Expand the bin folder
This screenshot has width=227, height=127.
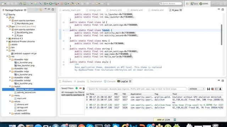(7, 47)
